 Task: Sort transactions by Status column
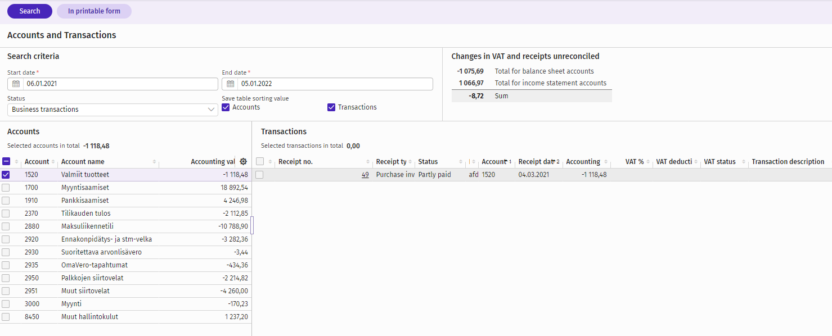461,162
